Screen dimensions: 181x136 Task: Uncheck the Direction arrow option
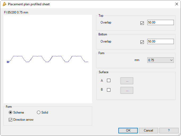pos(11,120)
